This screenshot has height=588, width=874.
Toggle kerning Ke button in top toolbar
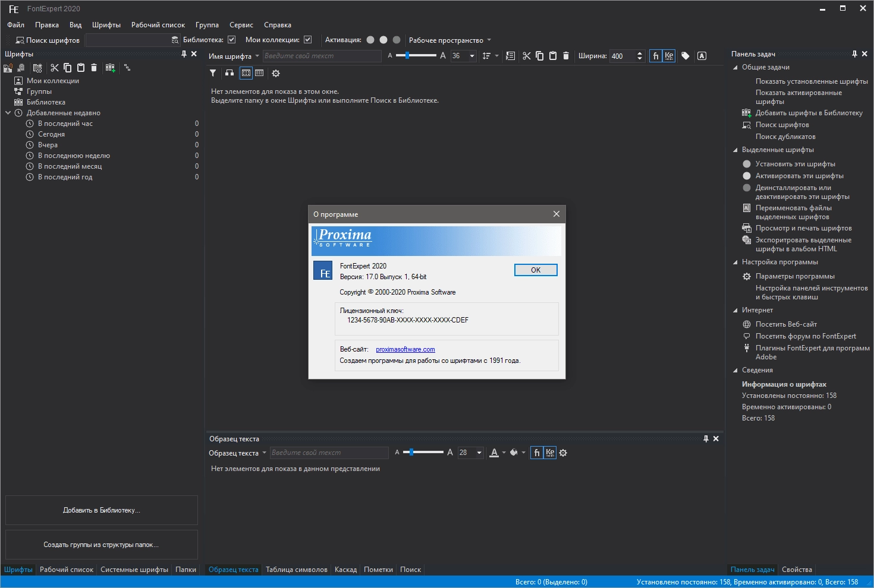click(669, 56)
